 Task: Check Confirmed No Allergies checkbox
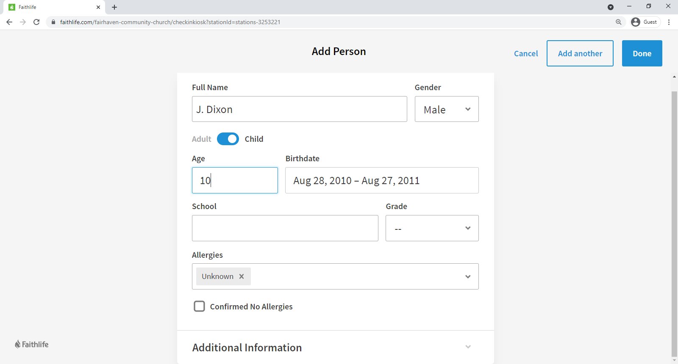click(199, 306)
